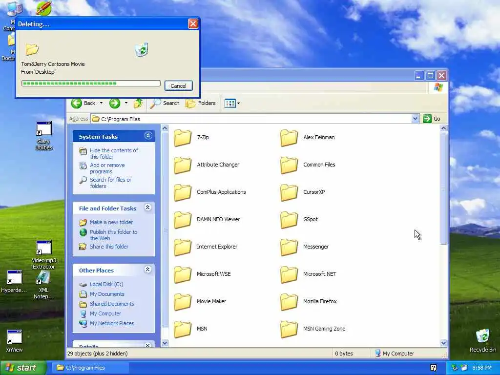Open the Start menu
The image size is (500, 375).
(x=23, y=368)
